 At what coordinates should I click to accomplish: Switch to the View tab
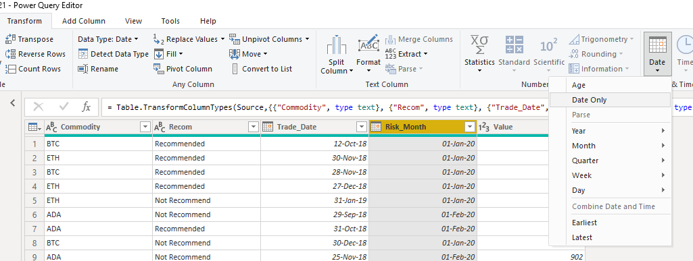click(x=133, y=21)
